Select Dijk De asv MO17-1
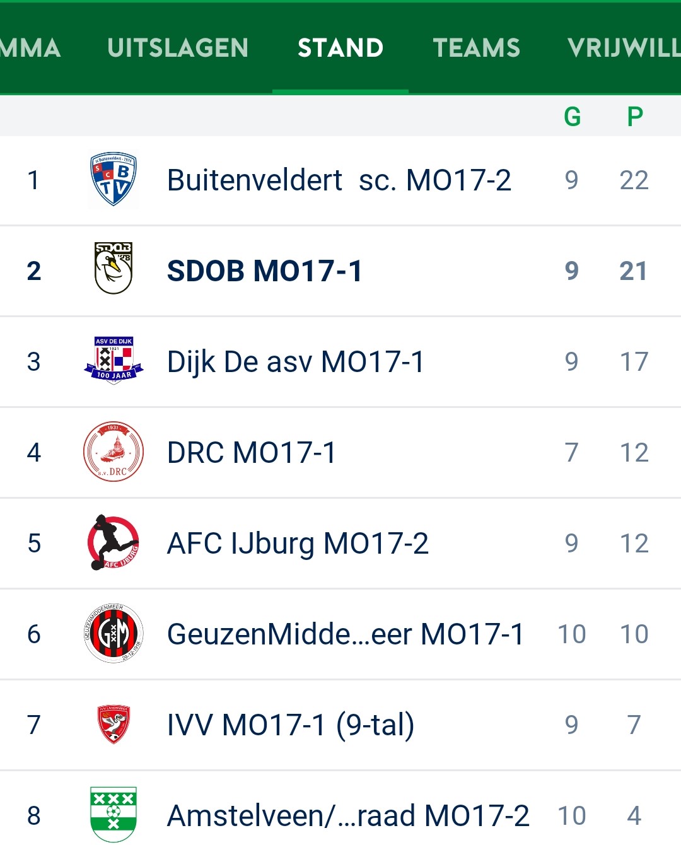This screenshot has width=681, height=845. (340, 362)
